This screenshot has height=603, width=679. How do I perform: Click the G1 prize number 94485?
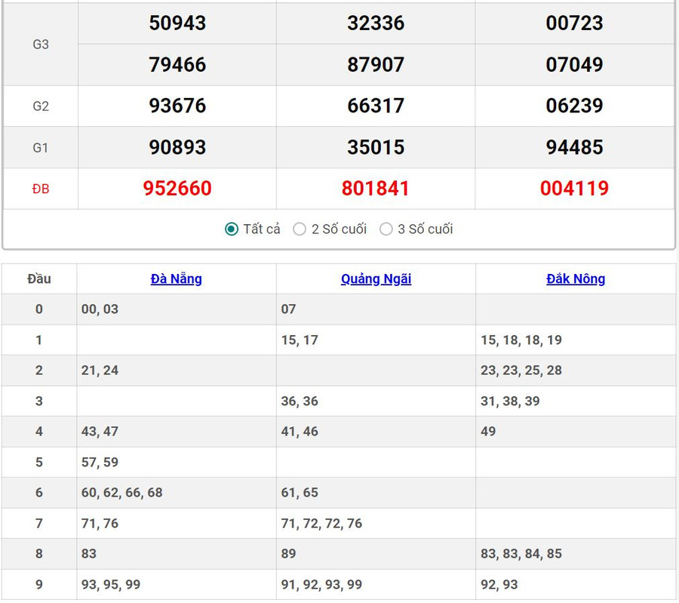[x=574, y=147]
